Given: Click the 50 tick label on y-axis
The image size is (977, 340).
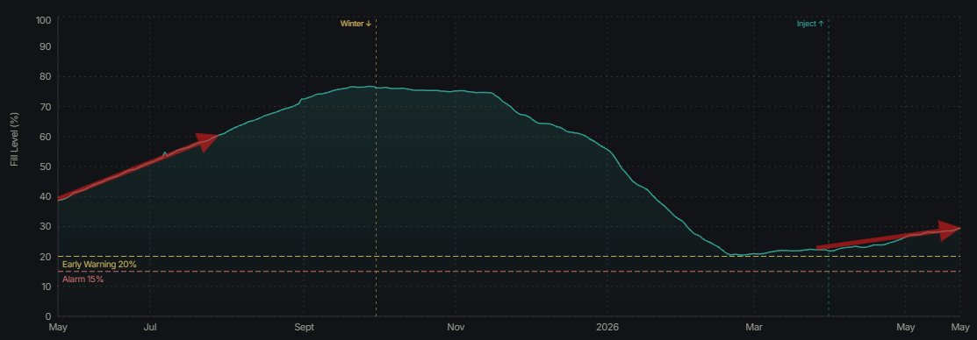Looking at the screenshot, I should pos(46,166).
